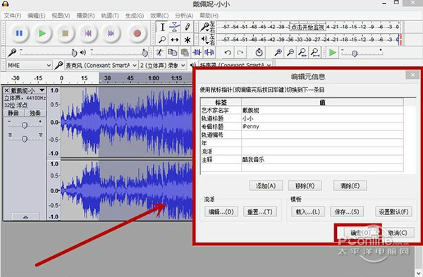The height and width of the screenshot is (277, 423).
Task: Select the Draw pencil tool
Action: pos(188,27)
